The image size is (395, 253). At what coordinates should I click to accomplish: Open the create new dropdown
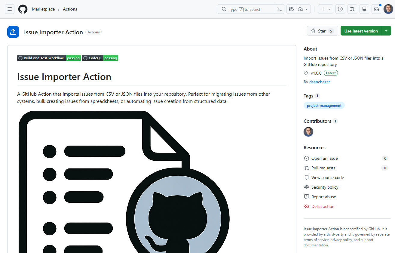[x=325, y=9]
